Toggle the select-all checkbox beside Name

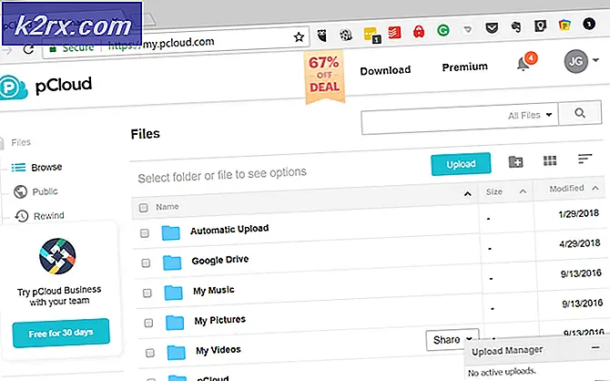point(144,208)
